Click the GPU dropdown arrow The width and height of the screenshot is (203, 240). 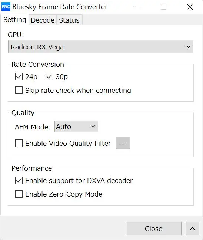click(x=188, y=46)
